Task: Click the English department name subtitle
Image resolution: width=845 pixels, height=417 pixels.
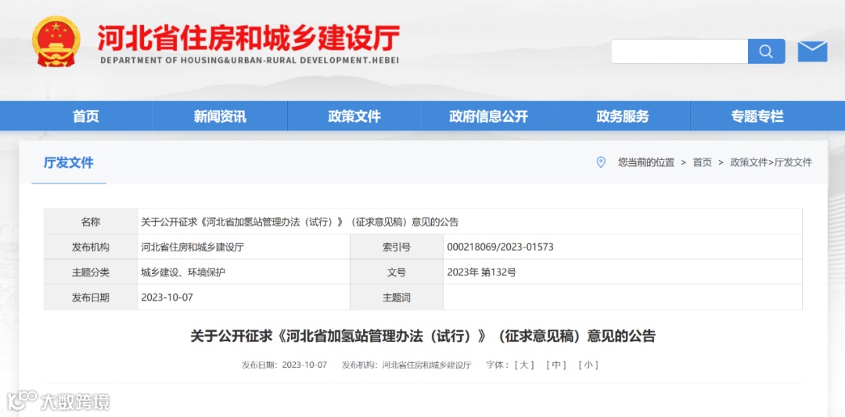Action: pos(250,60)
